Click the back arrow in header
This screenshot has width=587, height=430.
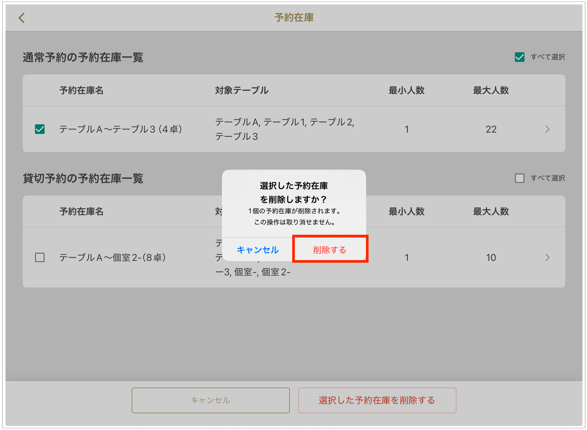pos(22,18)
